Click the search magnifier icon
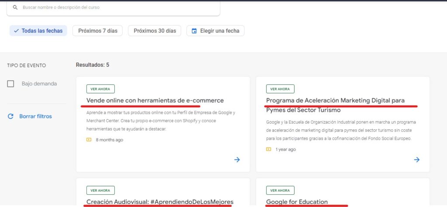The height and width of the screenshot is (207, 447). (15, 7)
